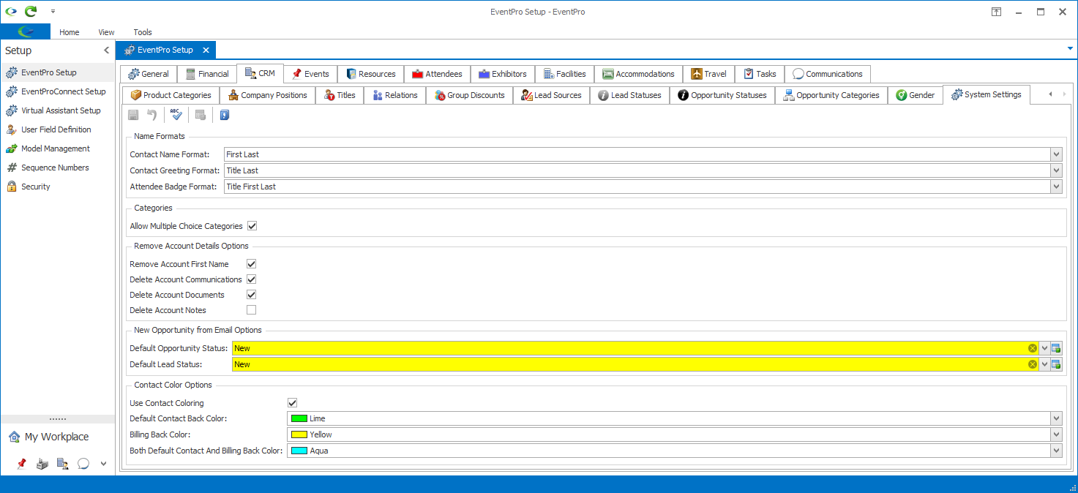The height and width of the screenshot is (493, 1078).
Task: Open Virtual Assistant Setup in the sidebar
Action: coord(57,110)
